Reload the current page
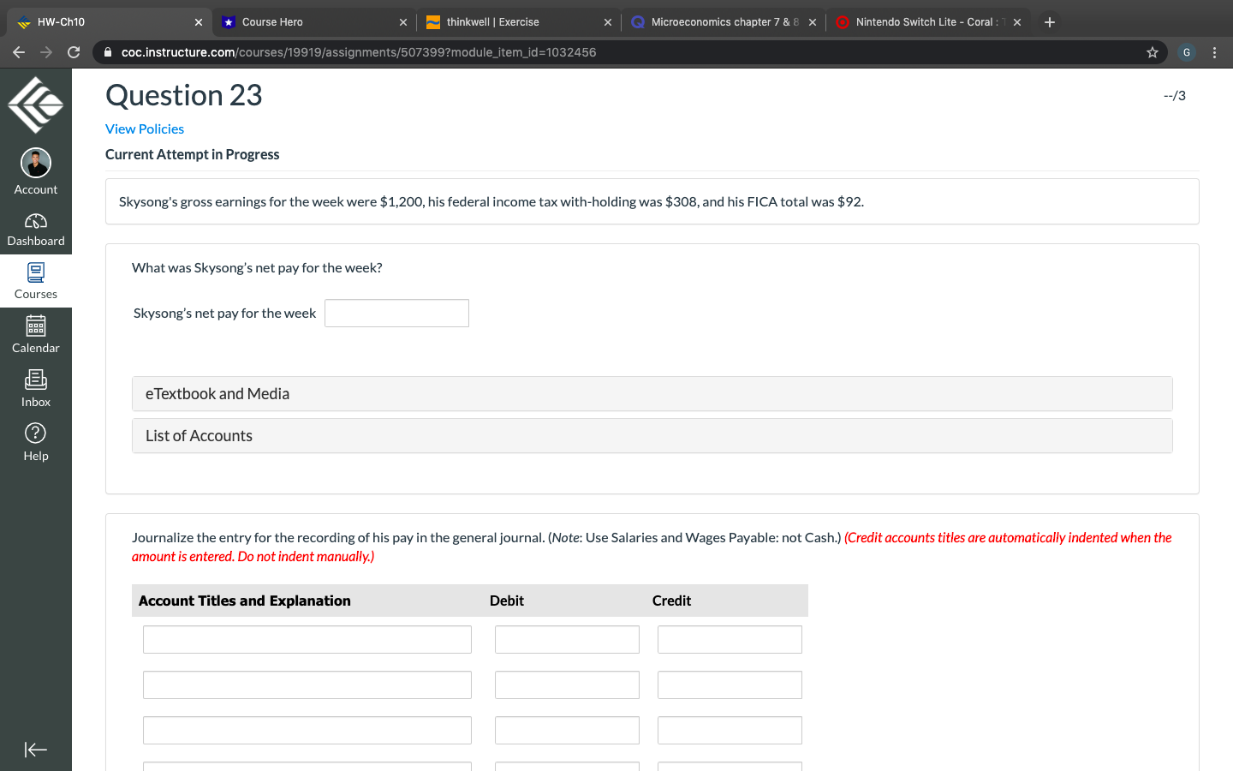 click(74, 52)
